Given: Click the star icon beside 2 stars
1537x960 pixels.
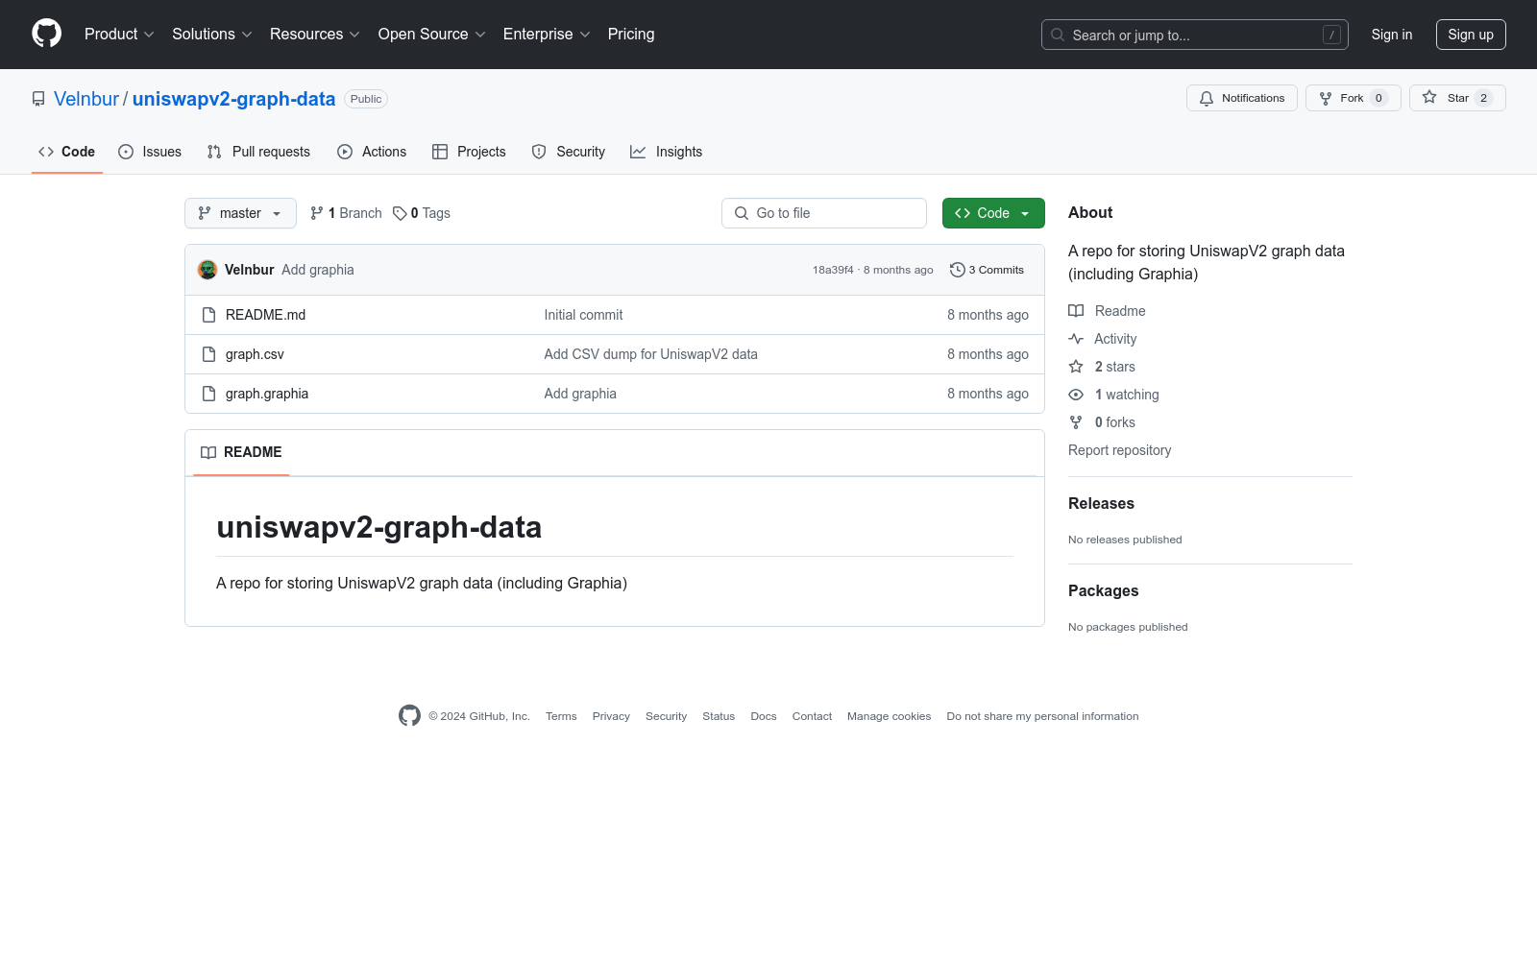Looking at the screenshot, I should pyautogui.click(x=1076, y=367).
